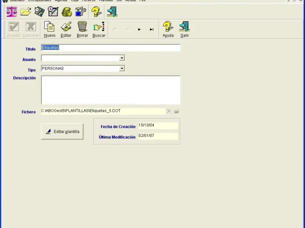Image resolution: width=305 pixels, height=228 pixels.
Task: Click the Titulo label
Action: [30, 49]
